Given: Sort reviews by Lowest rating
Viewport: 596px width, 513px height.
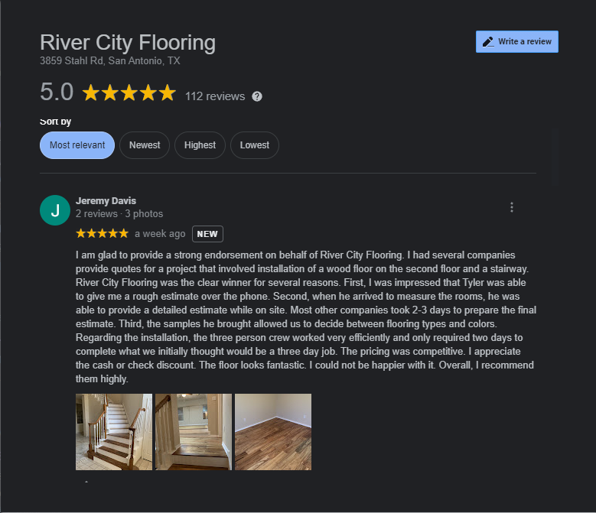Looking at the screenshot, I should pyautogui.click(x=255, y=145).
